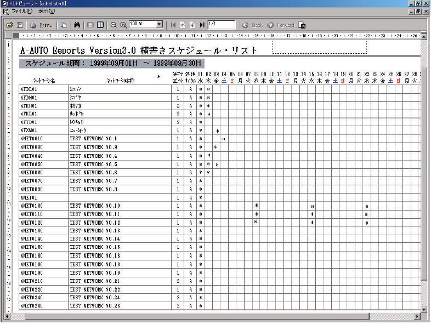
Task: Jump to last page with the toolbar arrow
Action: [x=202, y=25]
